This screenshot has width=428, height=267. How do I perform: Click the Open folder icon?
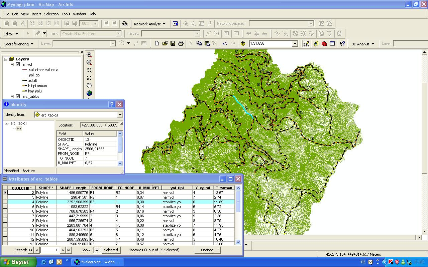click(x=165, y=43)
